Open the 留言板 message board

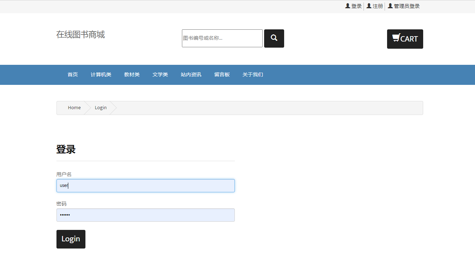[222, 74]
